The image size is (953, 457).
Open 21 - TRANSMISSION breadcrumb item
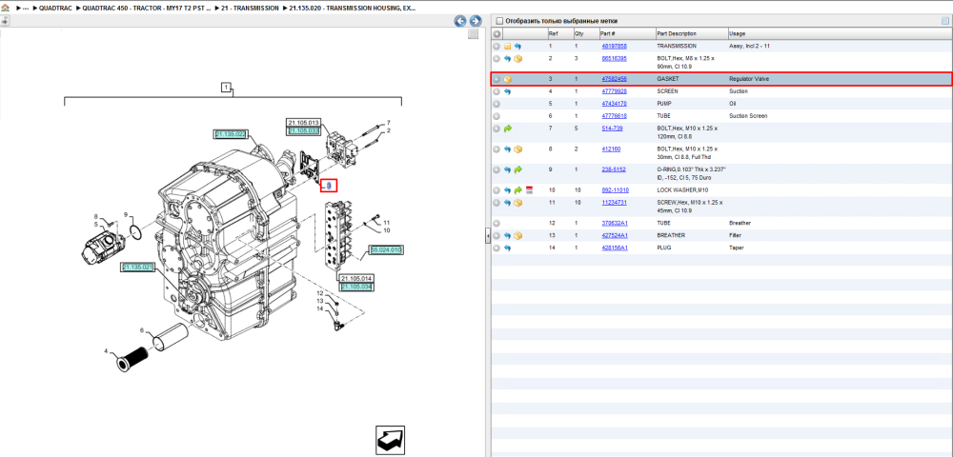pyautogui.click(x=249, y=10)
